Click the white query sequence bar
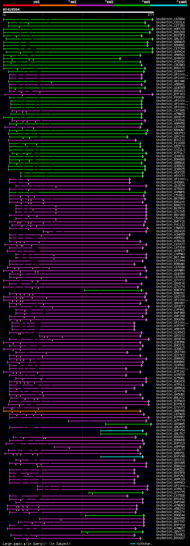 pos(78,12)
